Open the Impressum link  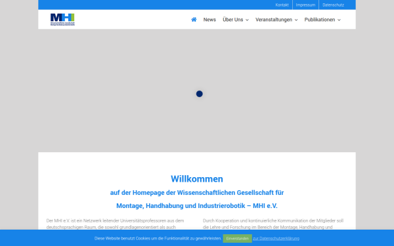[x=305, y=5]
